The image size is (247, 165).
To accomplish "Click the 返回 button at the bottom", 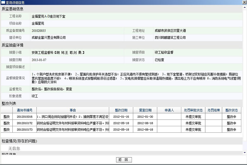I will [x=123, y=160].
